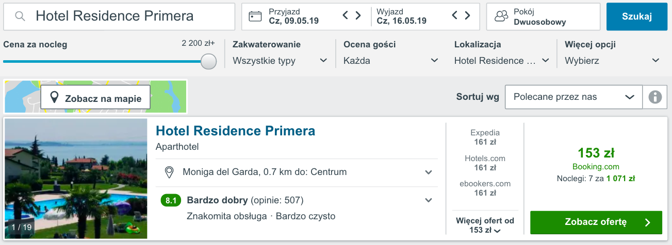Click the sorting info icon
672x245 pixels.
[655, 97]
